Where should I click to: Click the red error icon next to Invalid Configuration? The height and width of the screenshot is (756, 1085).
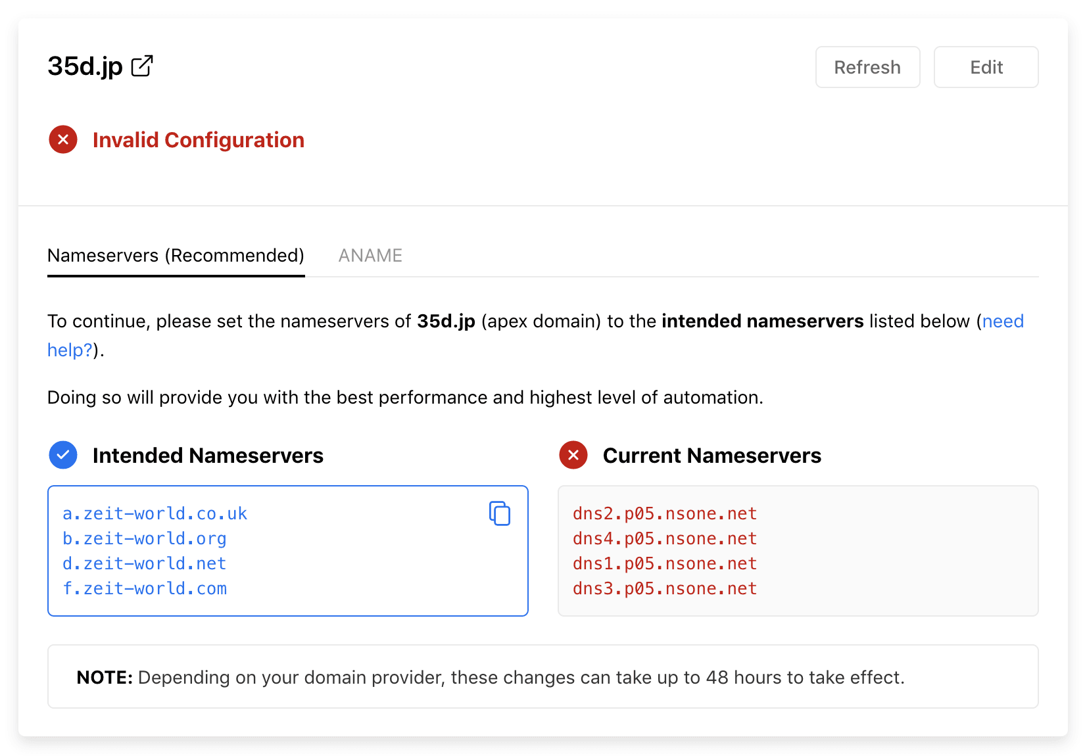pyautogui.click(x=63, y=139)
